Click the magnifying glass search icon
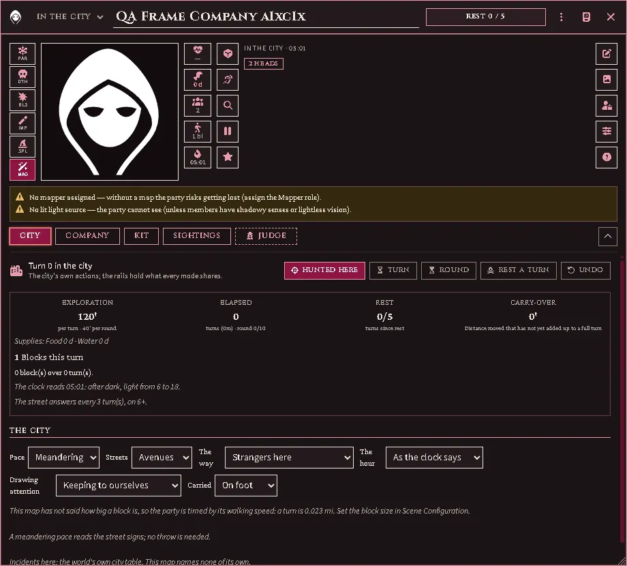This screenshot has height=566, width=627. 228,106
